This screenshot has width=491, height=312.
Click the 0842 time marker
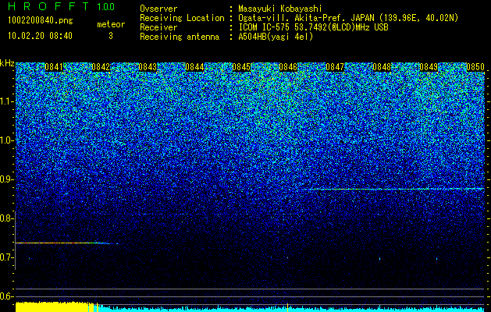pos(101,67)
